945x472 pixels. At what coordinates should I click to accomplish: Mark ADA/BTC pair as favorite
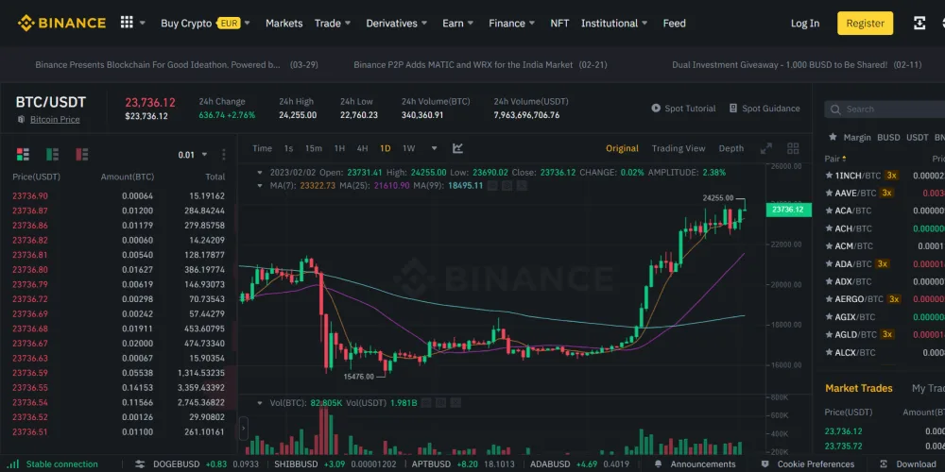(829, 264)
